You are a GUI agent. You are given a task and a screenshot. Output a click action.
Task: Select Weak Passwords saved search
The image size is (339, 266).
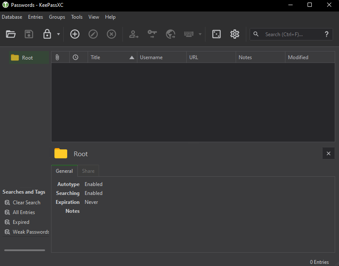pos(27,232)
